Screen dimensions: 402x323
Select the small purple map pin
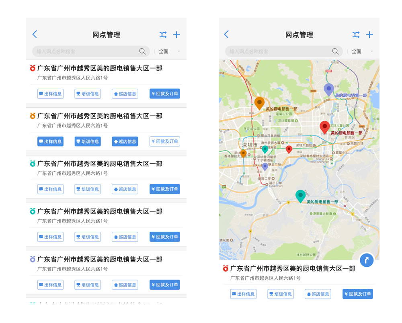point(265,167)
